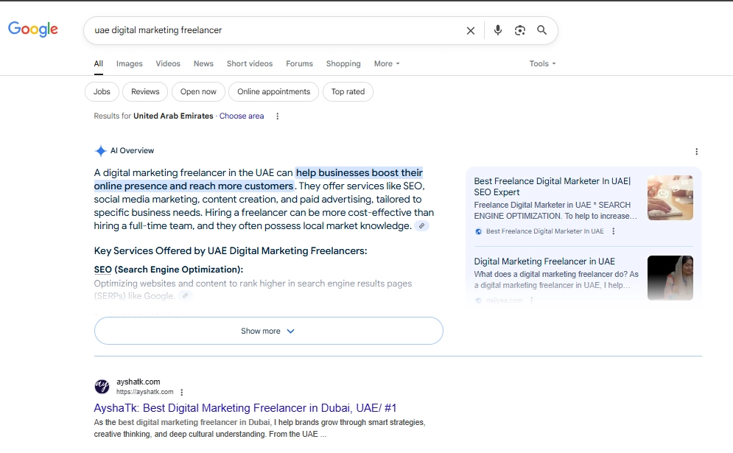This screenshot has width=733, height=453.
Task: Start voice search with the microphone icon
Action: [498, 30]
